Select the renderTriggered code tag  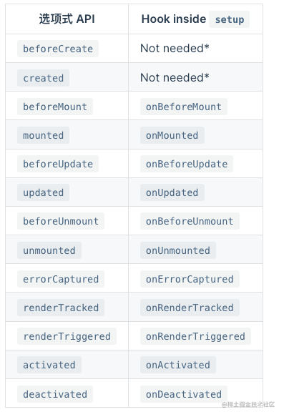[x=67, y=336]
